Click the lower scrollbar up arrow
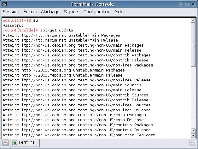Image resolution: width=198 pixels, height=149 pixels. click(193, 131)
